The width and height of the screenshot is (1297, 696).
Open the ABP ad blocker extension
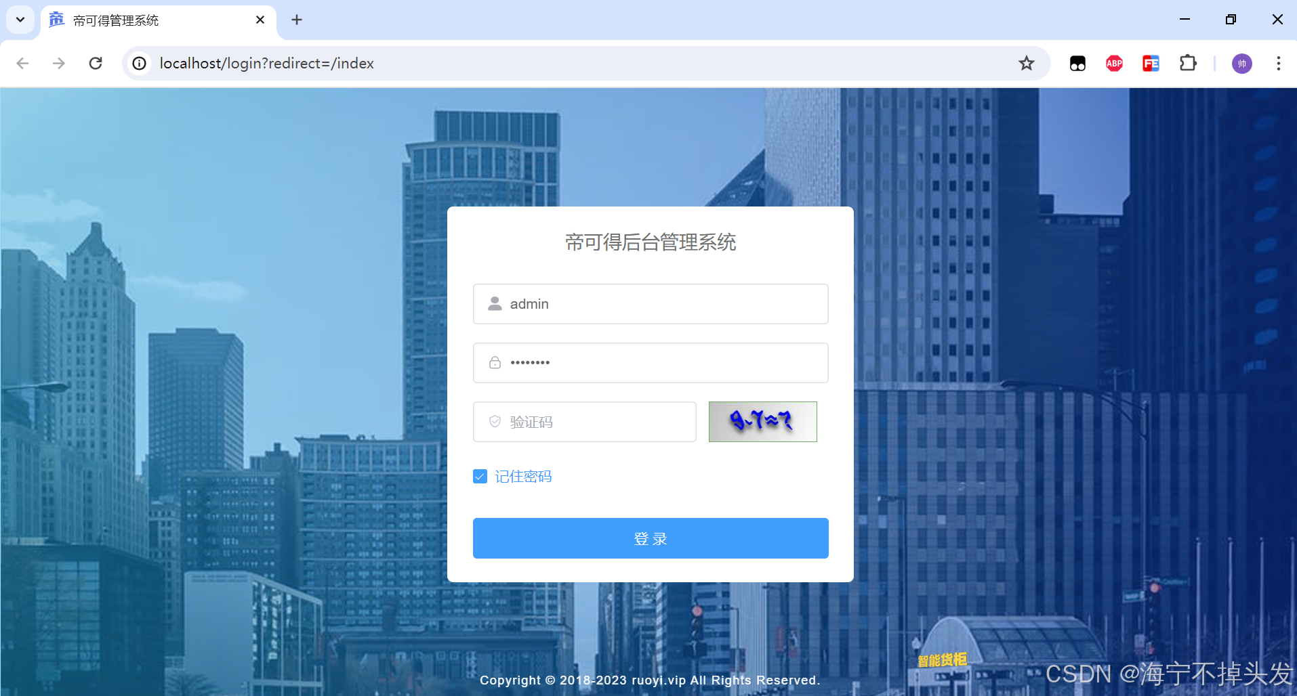coord(1114,64)
